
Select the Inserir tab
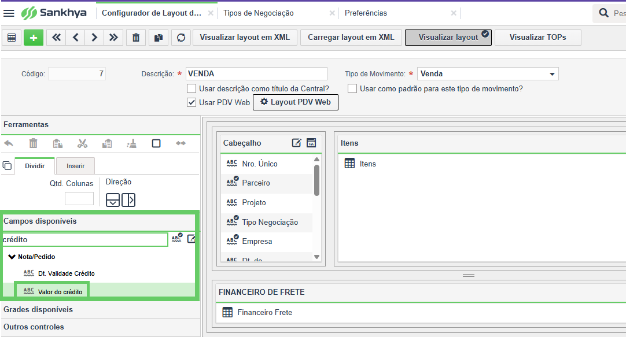tap(75, 166)
